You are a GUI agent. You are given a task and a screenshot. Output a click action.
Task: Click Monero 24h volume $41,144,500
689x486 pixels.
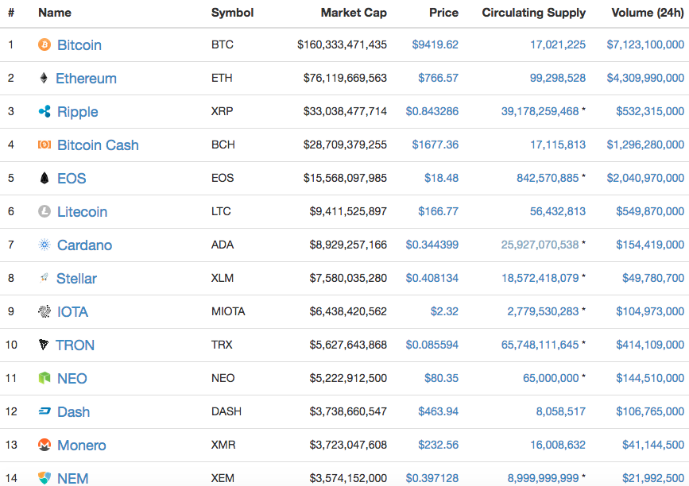point(653,445)
